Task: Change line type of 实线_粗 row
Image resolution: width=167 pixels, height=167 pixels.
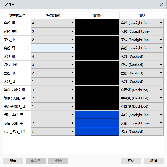Action: [142, 23]
